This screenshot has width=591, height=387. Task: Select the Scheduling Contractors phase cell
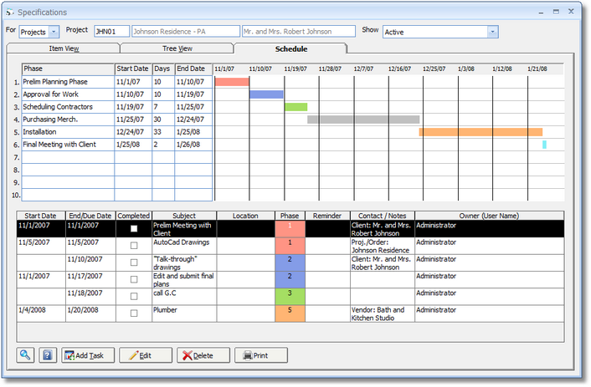pyautogui.click(x=68, y=107)
